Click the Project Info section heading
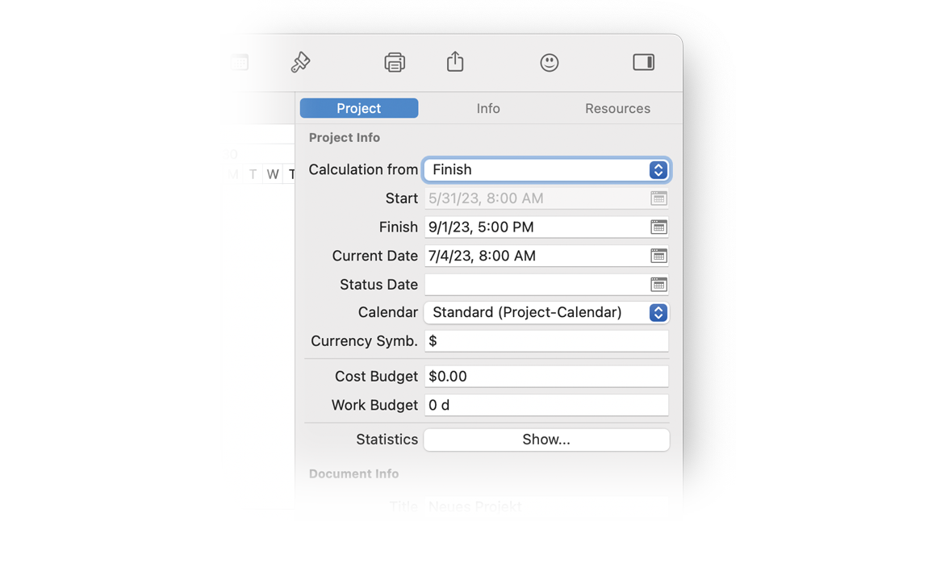 345,138
